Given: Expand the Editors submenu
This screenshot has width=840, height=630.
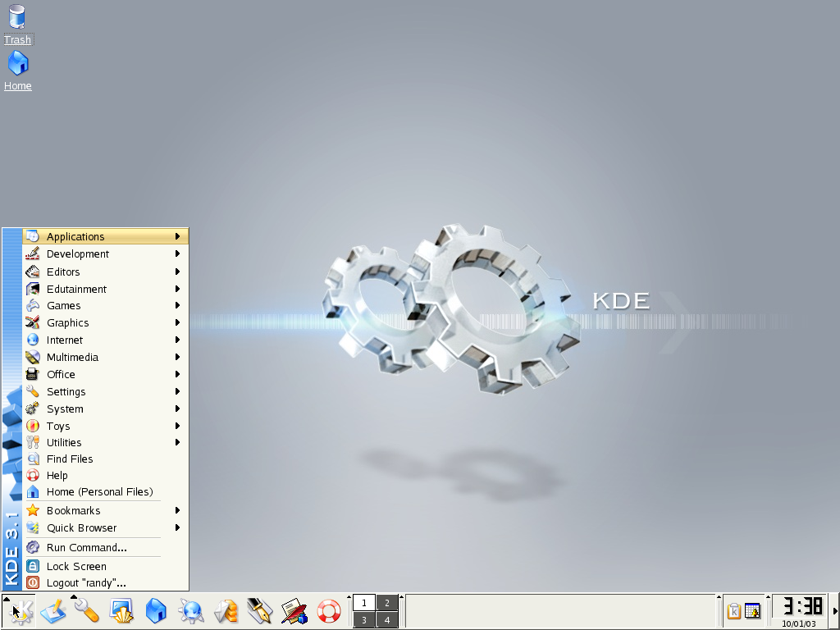Looking at the screenshot, I should [x=106, y=272].
